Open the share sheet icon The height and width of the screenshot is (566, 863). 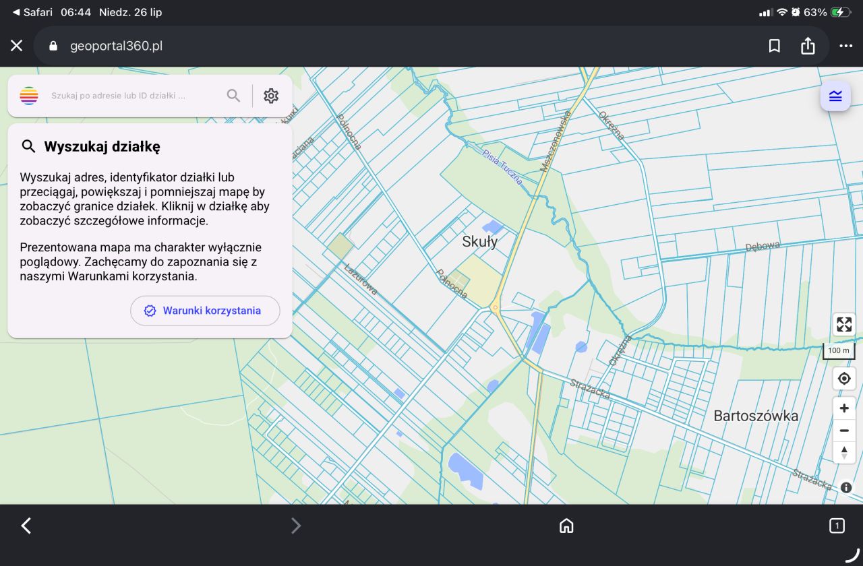tap(808, 45)
